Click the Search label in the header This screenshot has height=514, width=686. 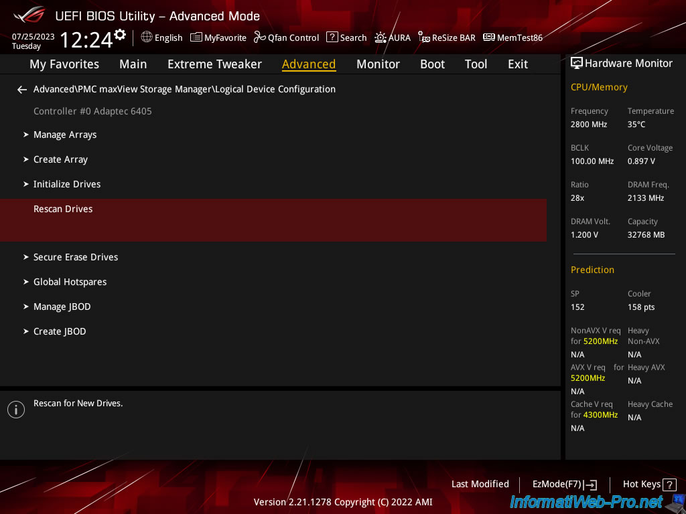tap(353, 38)
